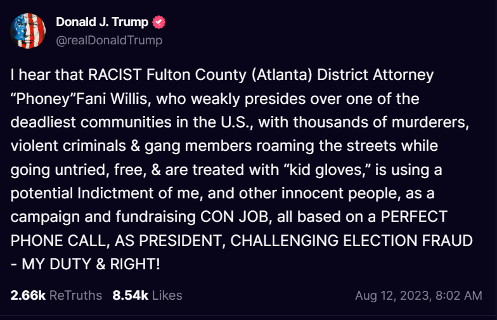Viewport: 497px width, 320px height.
Task: Click the Donald J. Trump display name
Action: [102, 22]
